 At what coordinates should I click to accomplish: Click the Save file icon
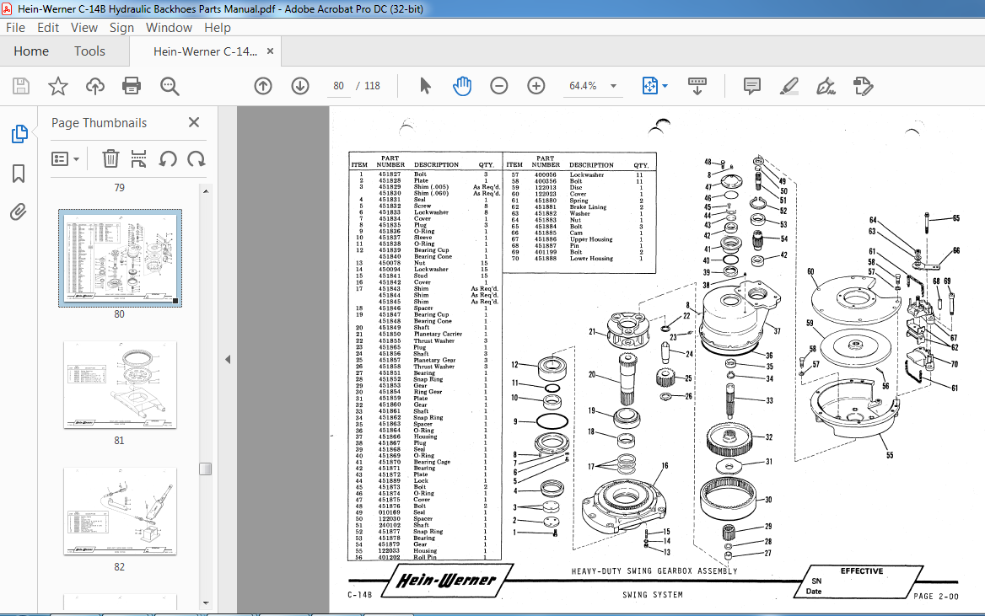coord(21,86)
